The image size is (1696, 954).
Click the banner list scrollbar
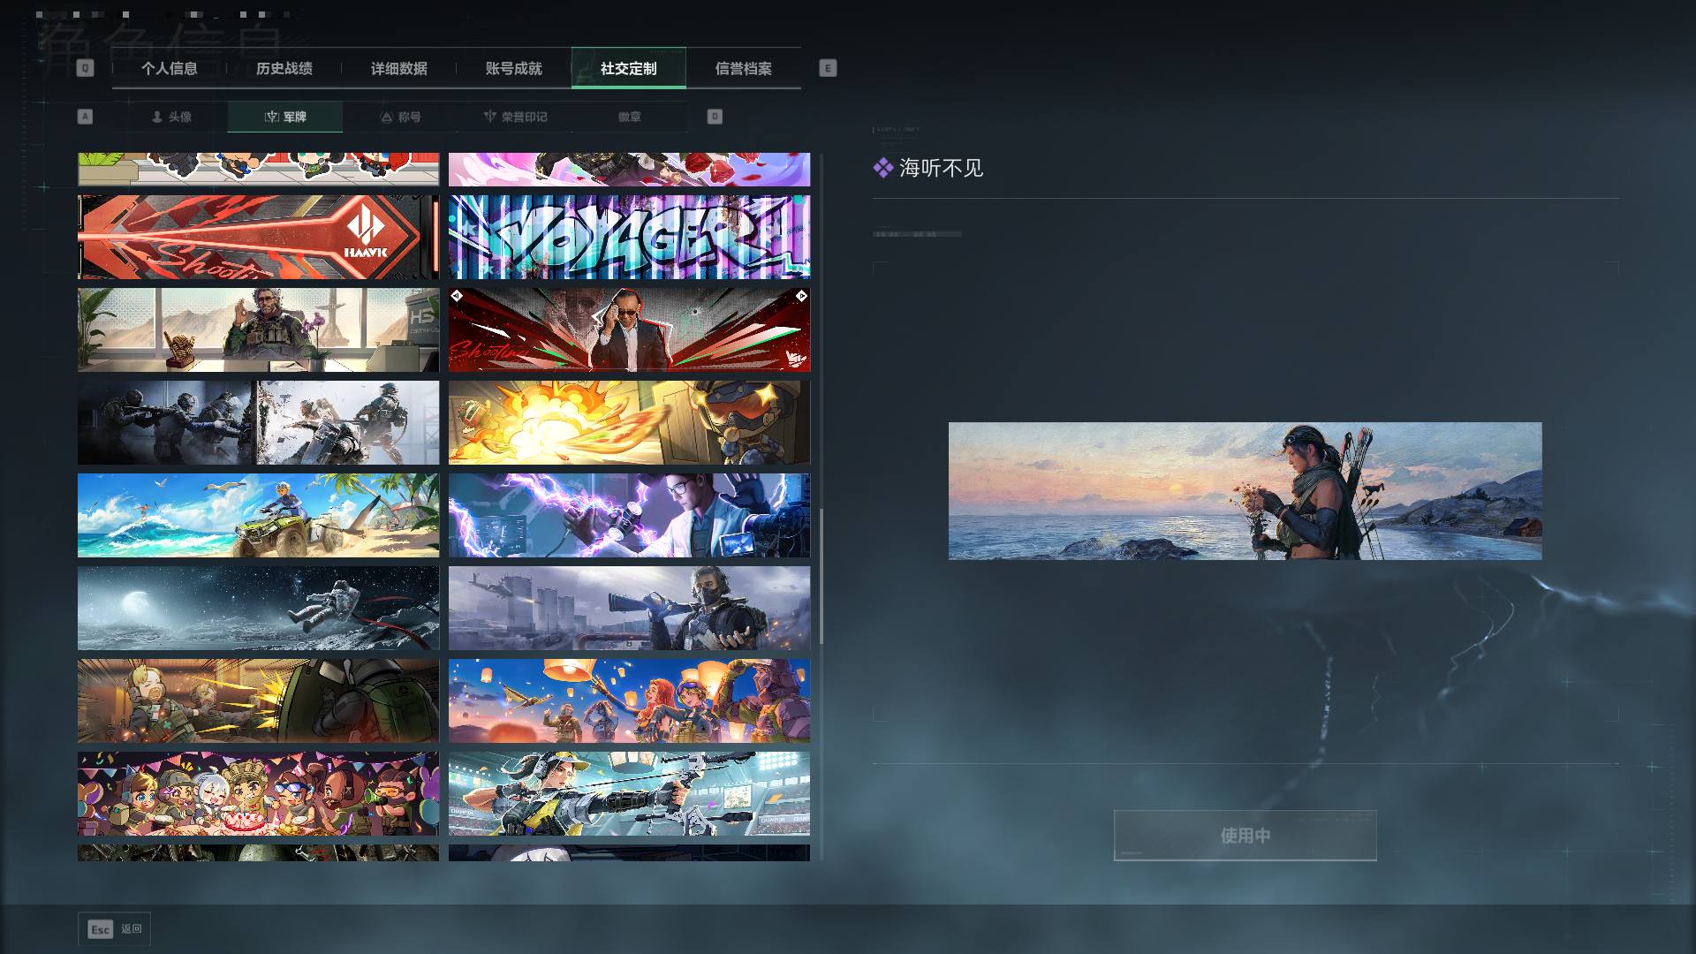[821, 577]
